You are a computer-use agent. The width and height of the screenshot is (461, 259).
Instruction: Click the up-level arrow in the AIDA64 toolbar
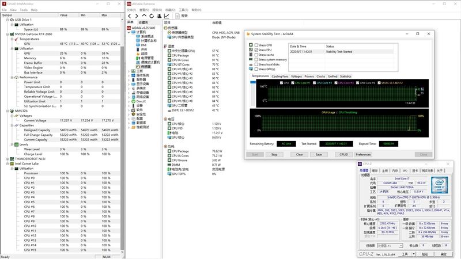tap(144, 16)
